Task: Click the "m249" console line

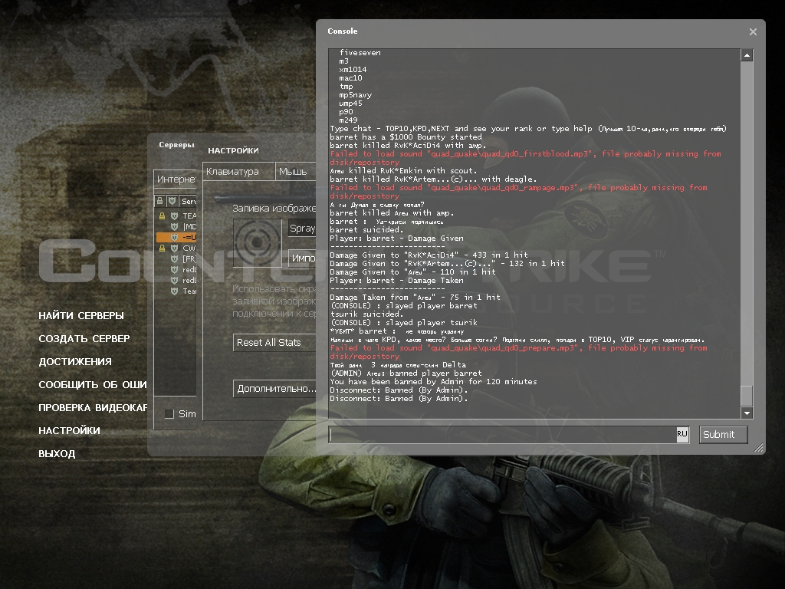Action: click(348, 120)
